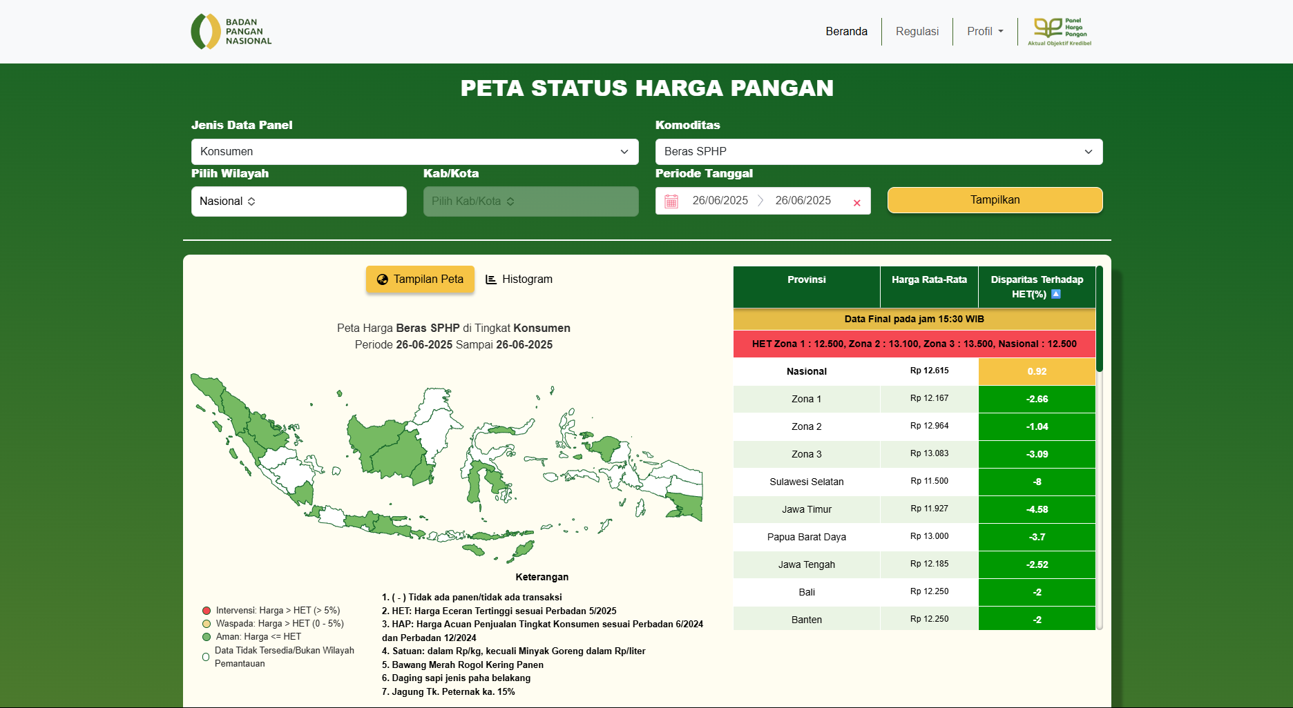Click the end date 26/06/2025 field

coord(803,201)
